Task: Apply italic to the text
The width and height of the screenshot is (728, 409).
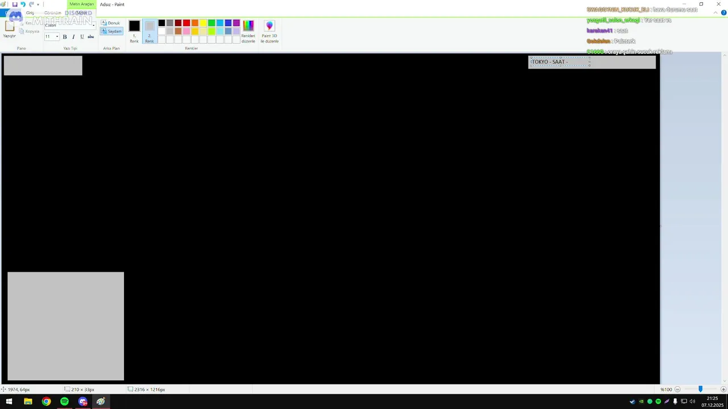Action: click(x=73, y=37)
